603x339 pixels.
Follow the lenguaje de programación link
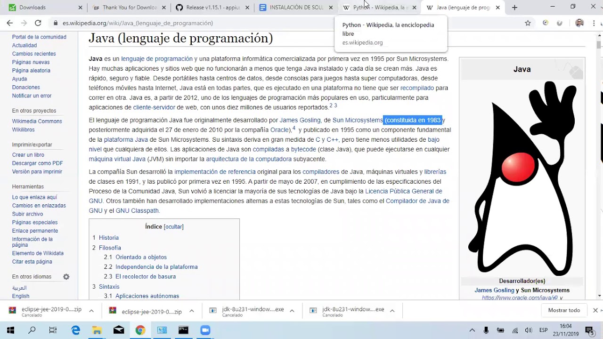click(157, 59)
